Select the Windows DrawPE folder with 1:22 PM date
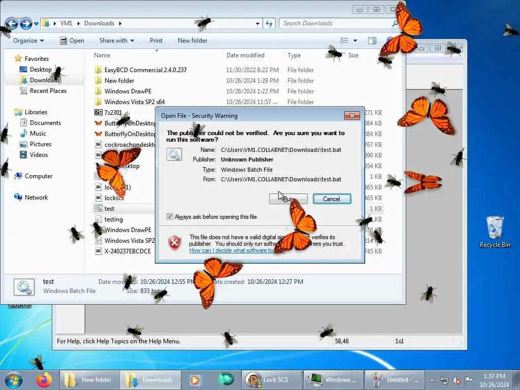The image size is (520, 390). pyautogui.click(x=127, y=91)
